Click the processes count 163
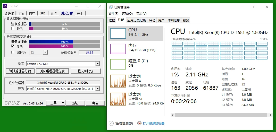276x132 pixels. [x=176, y=88]
